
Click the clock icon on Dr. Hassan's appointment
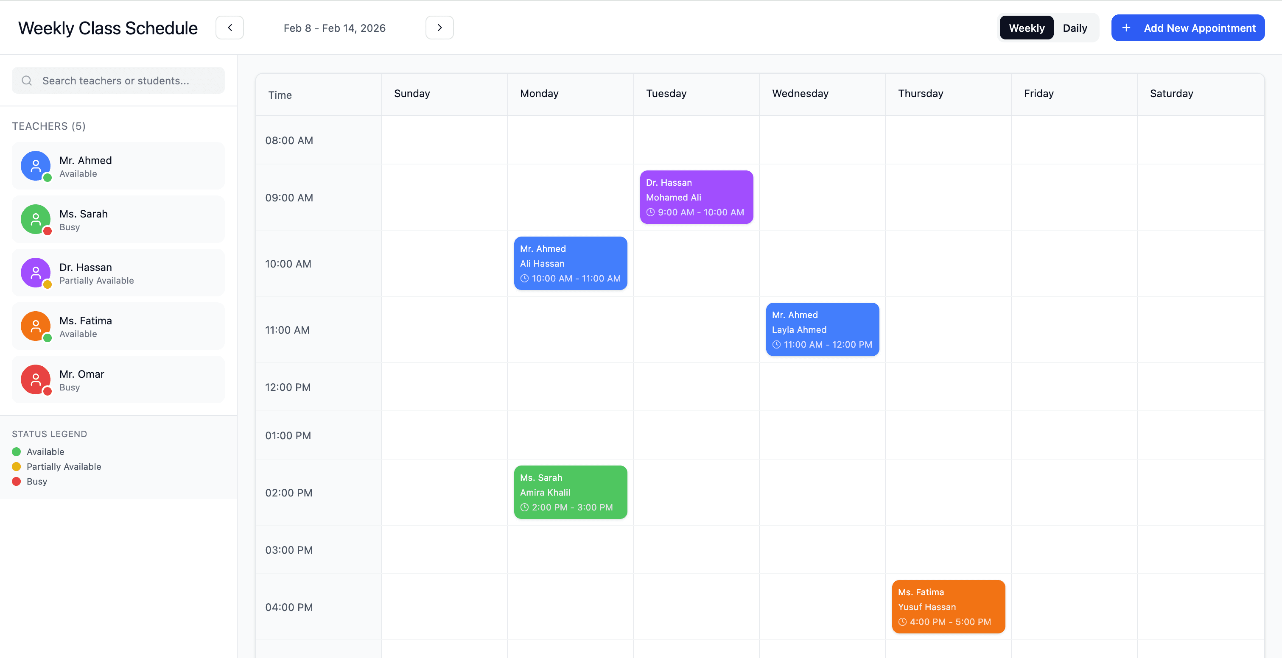[x=650, y=212]
